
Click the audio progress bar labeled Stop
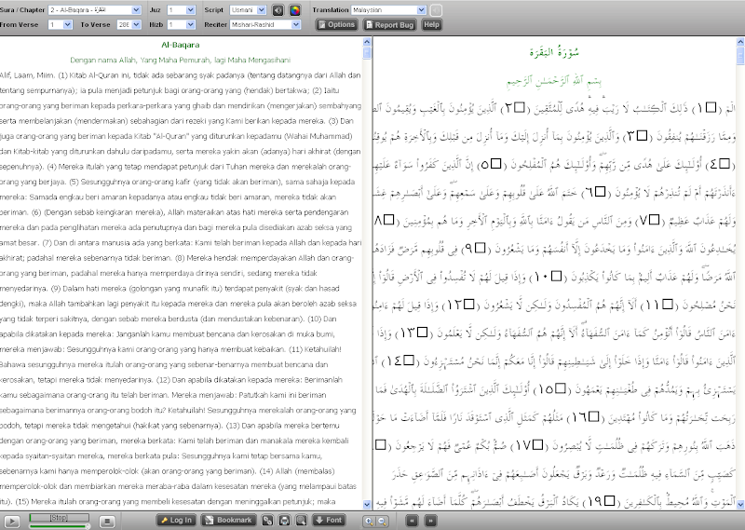tap(59, 518)
